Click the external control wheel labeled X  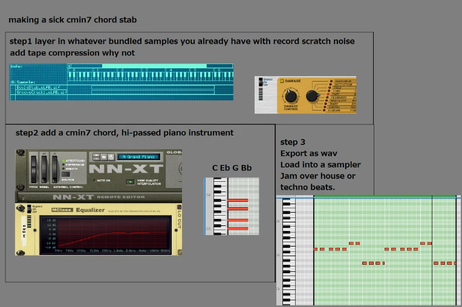pyautogui.click(x=55, y=169)
